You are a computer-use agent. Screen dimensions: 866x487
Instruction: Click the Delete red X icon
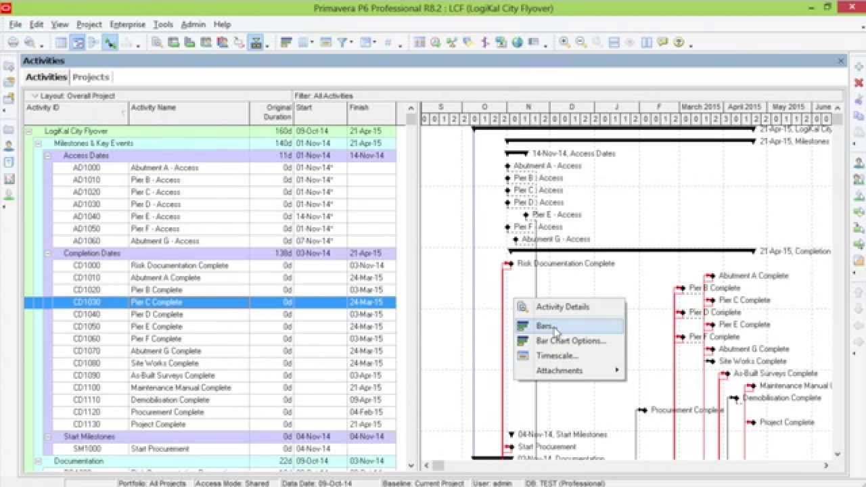(859, 83)
